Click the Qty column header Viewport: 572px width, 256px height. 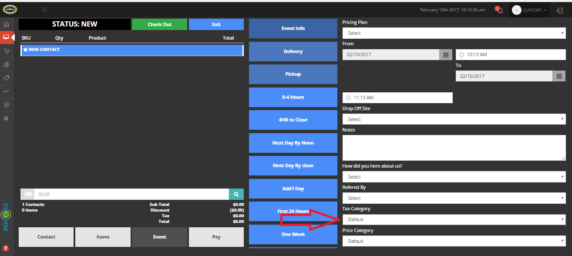(x=59, y=38)
